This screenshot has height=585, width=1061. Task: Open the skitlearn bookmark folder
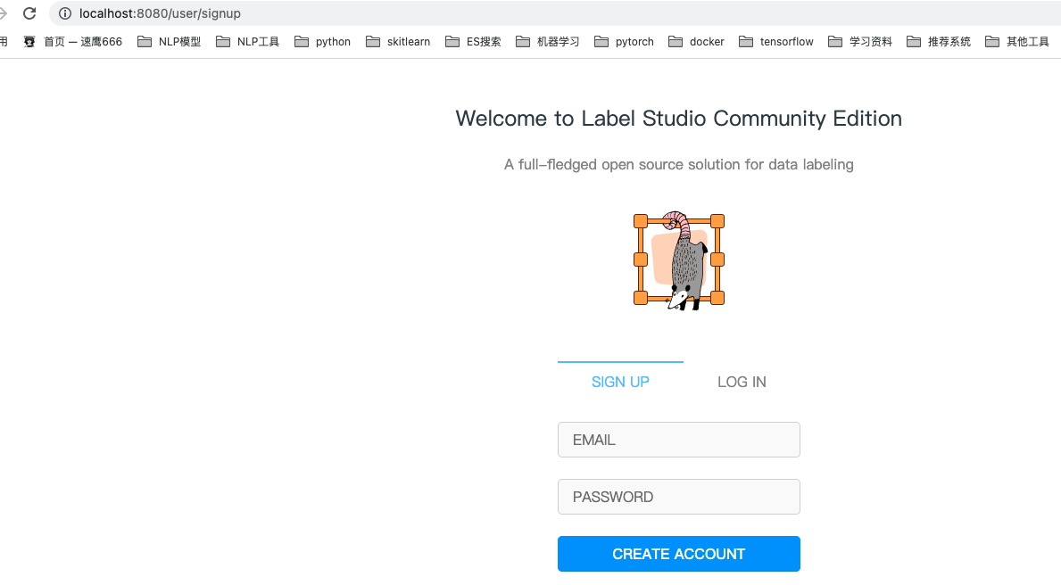point(398,42)
